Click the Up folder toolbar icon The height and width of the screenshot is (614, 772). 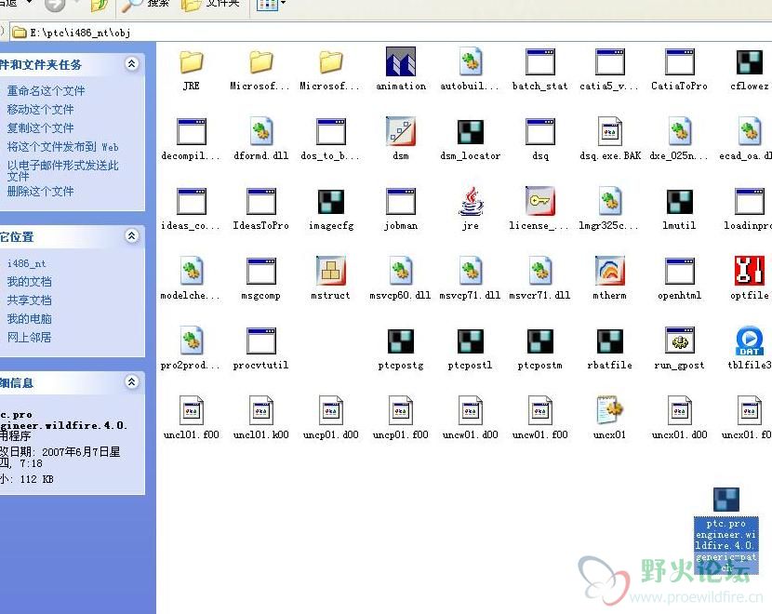pos(99,5)
